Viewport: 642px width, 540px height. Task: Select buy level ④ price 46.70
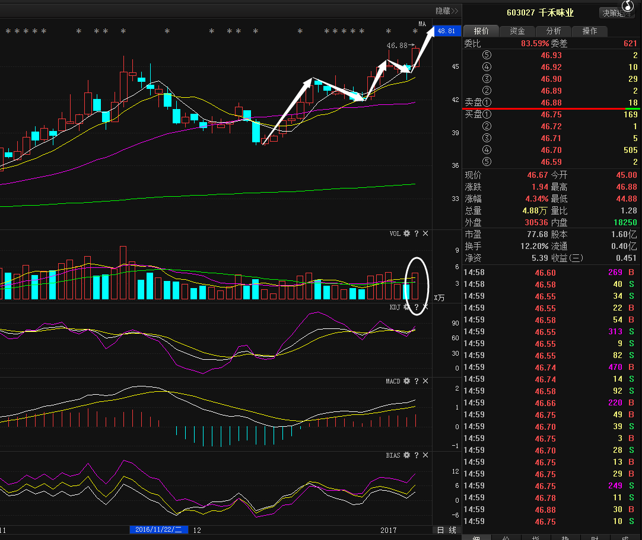[x=551, y=150]
